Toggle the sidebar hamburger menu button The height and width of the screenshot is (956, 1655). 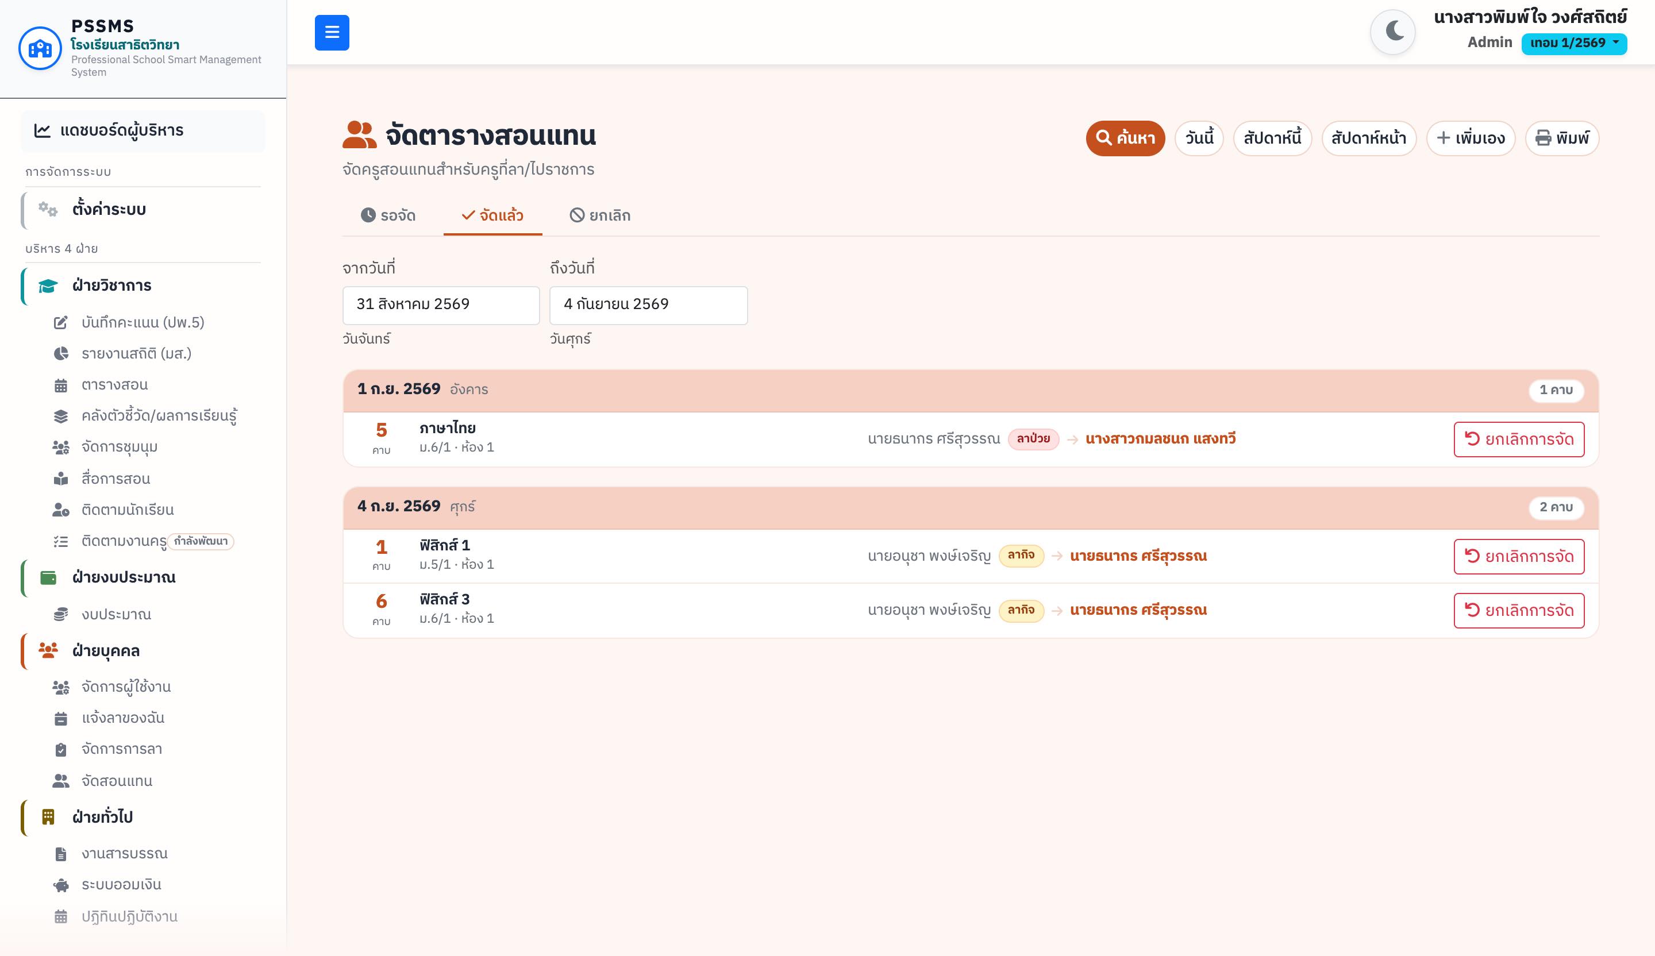[332, 32]
